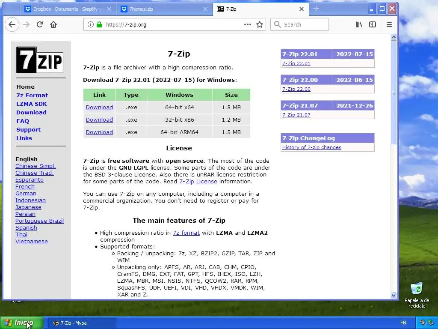Click the green padlock security icon
The image size is (438, 329).
click(99, 24)
